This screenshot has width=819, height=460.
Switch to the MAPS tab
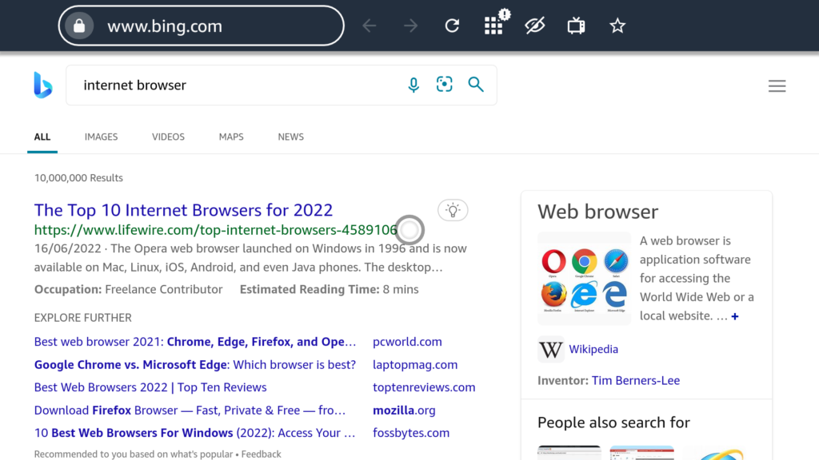(231, 137)
